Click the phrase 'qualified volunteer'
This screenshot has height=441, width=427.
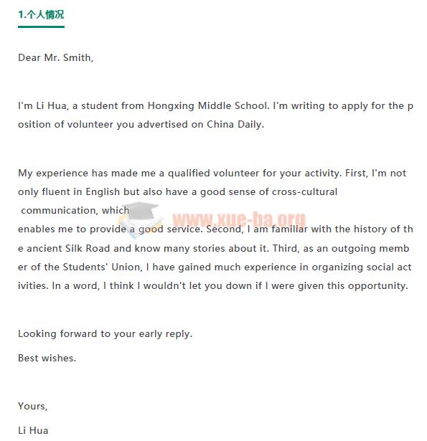213,173
